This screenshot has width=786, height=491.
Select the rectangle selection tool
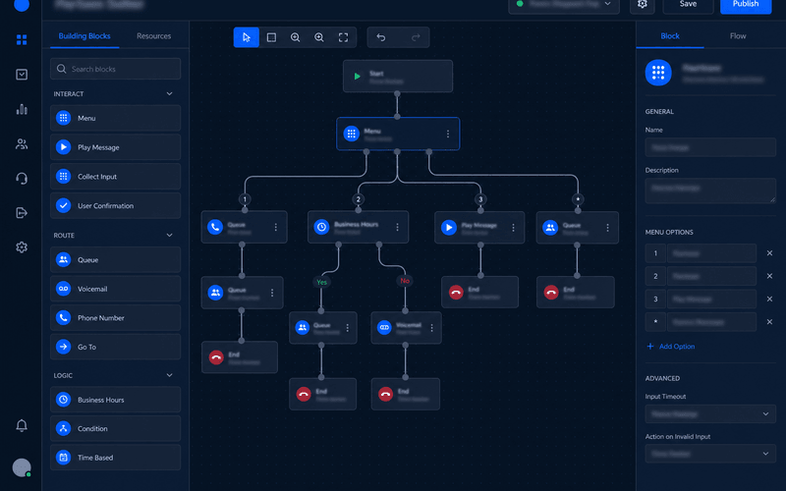[271, 37]
